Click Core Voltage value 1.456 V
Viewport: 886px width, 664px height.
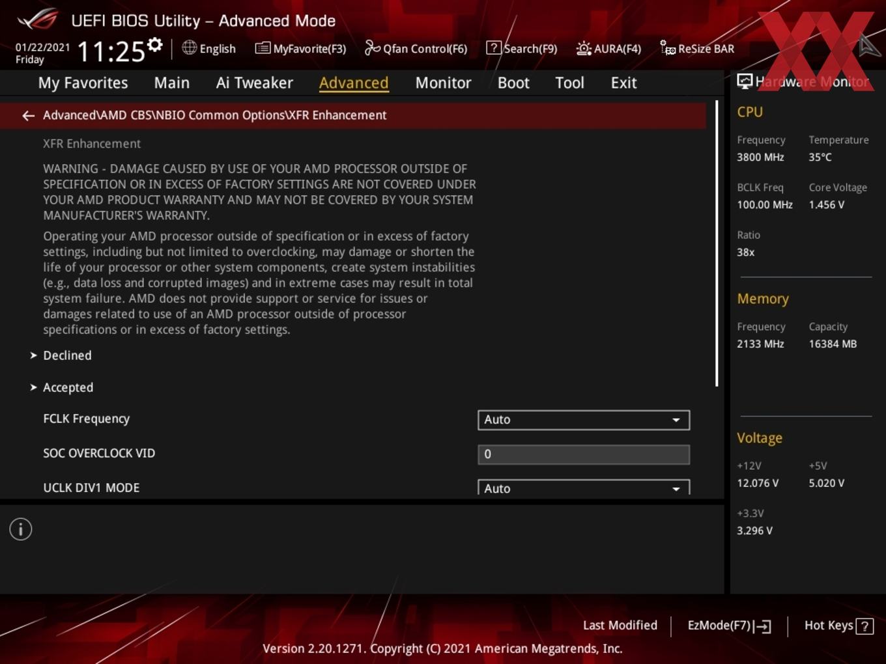point(827,204)
